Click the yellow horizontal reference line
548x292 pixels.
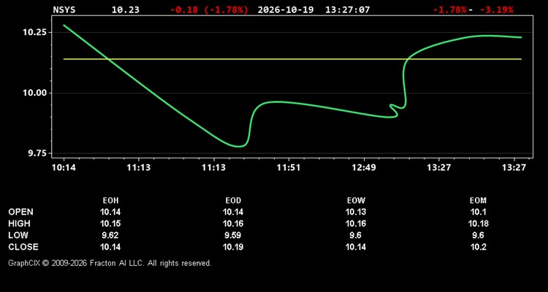292,59
